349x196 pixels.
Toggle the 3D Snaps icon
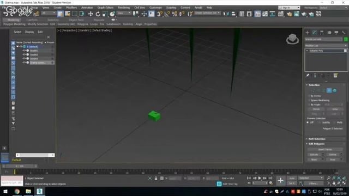click(160, 14)
